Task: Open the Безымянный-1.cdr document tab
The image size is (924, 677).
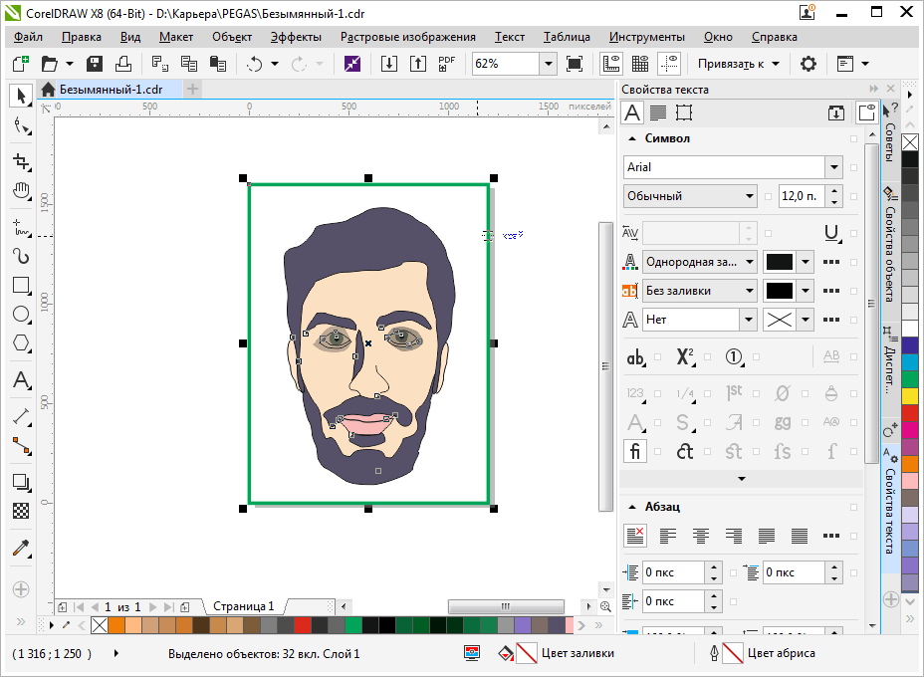Action: click(109, 89)
